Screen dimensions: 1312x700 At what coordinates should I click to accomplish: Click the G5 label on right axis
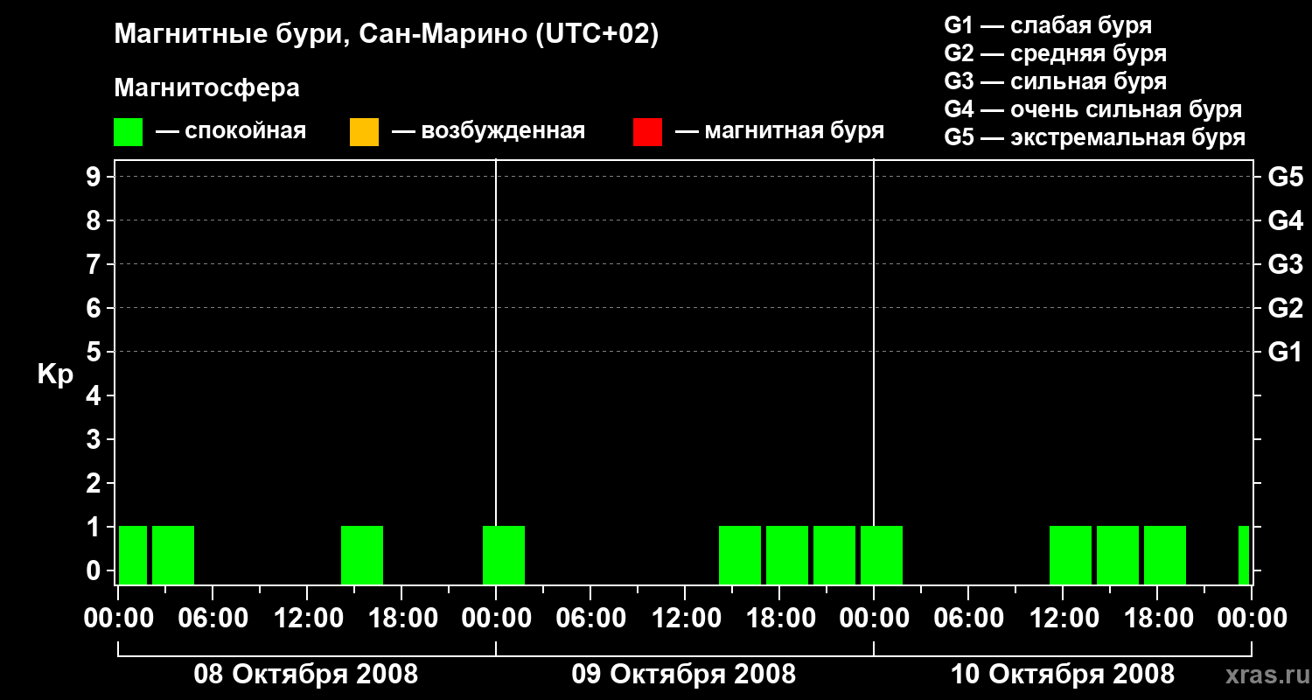pos(1285,177)
